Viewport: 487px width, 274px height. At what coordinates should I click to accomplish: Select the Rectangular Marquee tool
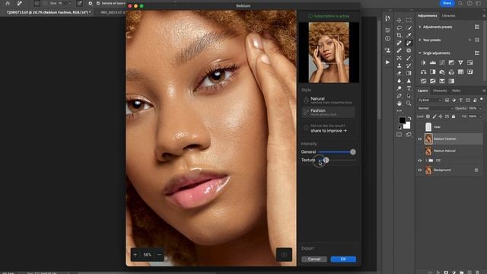(409, 21)
